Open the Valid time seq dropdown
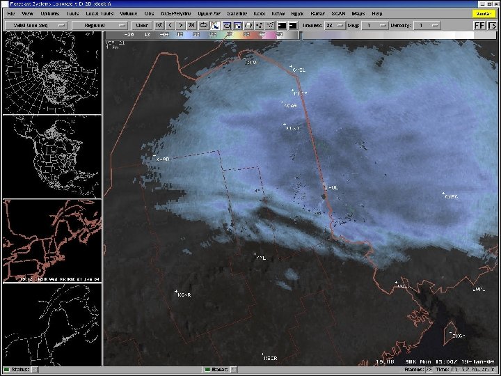Viewport: 501px width, 376px height. [36, 25]
